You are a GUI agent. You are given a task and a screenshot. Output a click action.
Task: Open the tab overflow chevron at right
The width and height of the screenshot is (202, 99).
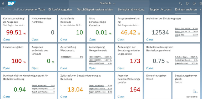coord(200,9)
